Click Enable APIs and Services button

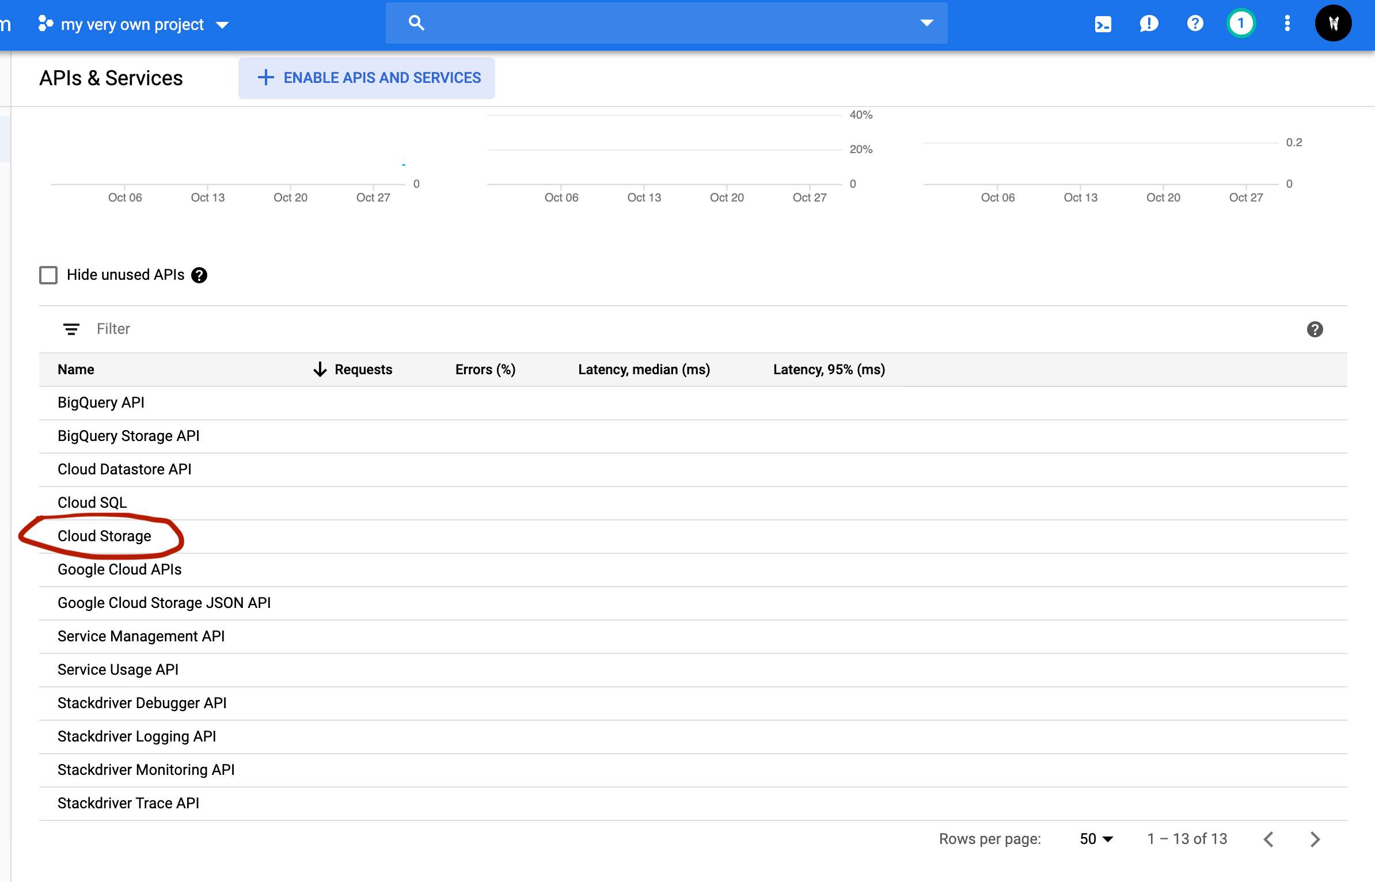pos(367,78)
